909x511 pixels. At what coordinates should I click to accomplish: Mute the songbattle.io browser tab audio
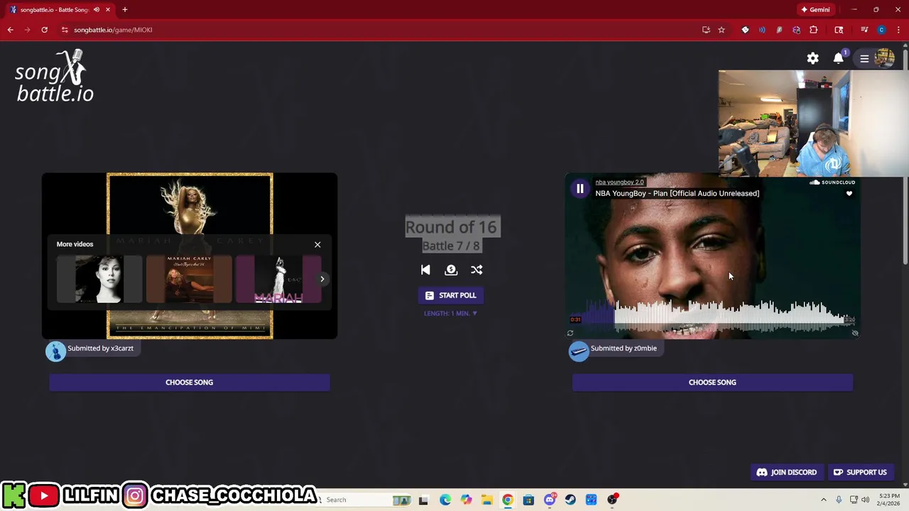[97, 10]
